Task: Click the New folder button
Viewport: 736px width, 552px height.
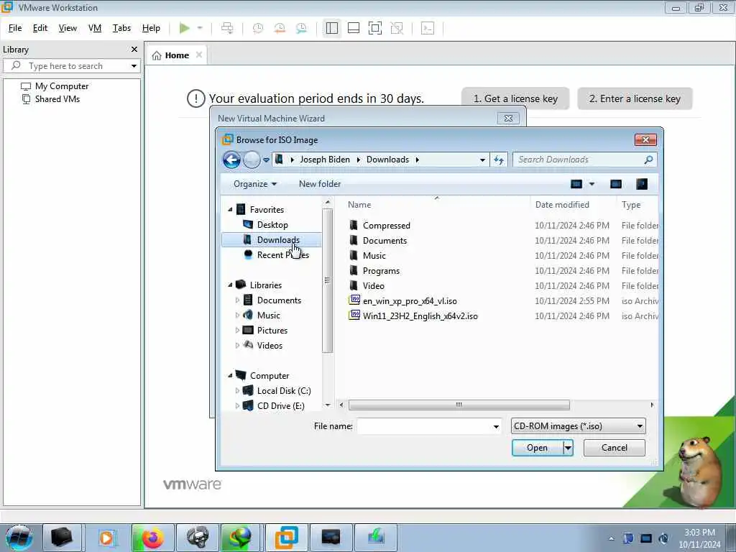Action: (x=320, y=184)
